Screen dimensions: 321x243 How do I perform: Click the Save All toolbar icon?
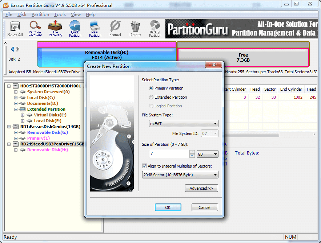15,29
